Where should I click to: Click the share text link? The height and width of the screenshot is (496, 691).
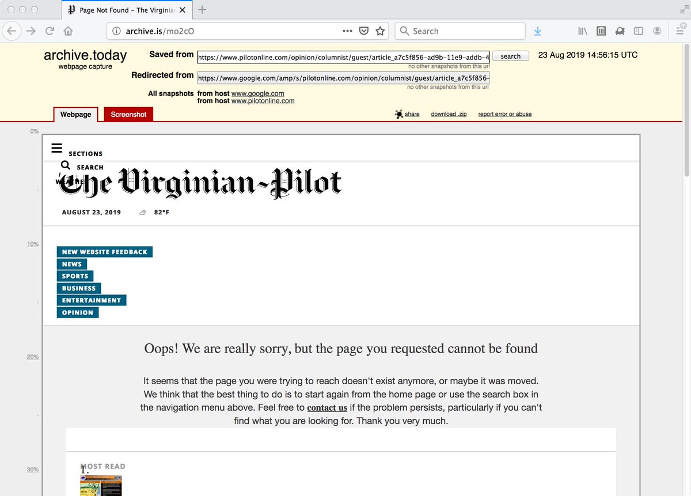pos(412,114)
